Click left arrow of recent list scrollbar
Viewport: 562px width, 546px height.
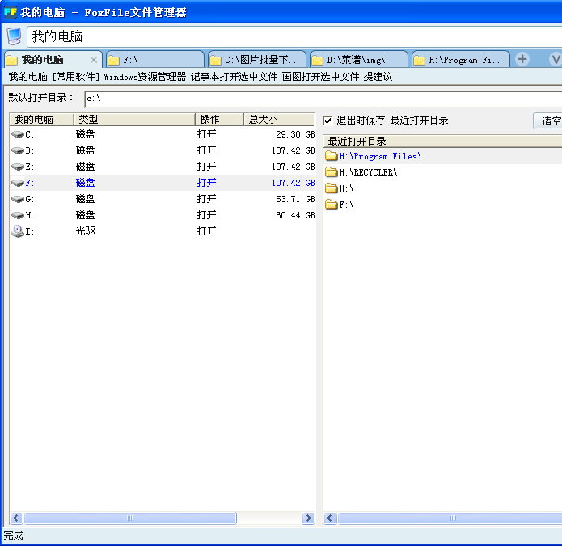(330, 518)
